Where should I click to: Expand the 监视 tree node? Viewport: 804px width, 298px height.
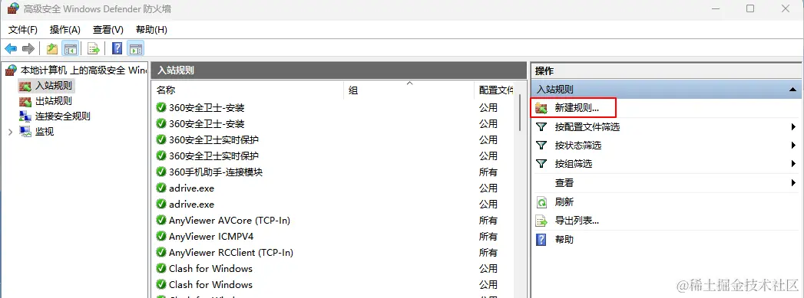pos(10,132)
